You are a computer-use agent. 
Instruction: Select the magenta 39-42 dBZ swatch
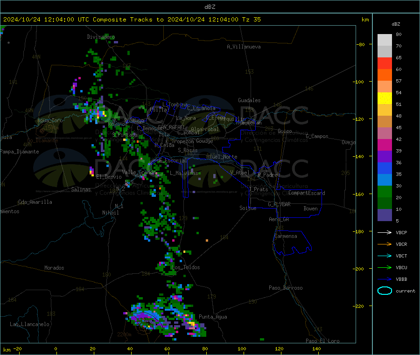click(x=385, y=145)
